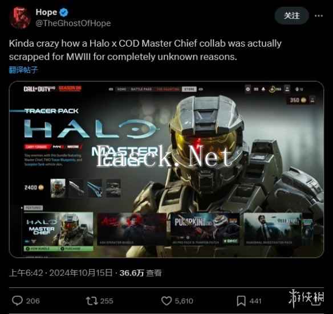Click the reply comment icon
The height and width of the screenshot is (314, 333).
point(17,301)
